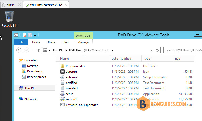This screenshot has width=202, height=121.
Task: Expand the chevron after DVD Drive path
Action: click(113, 50)
